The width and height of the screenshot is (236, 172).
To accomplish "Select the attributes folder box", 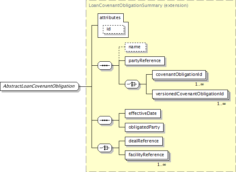I will [113, 26].
